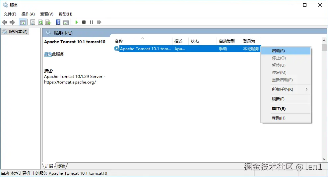Toggle the show/hide console tree icon
Image resolution: width=328 pixels, height=177 pixels.
pyautogui.click(x=23, y=22)
